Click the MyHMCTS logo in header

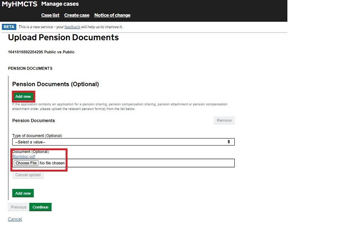(x=19, y=4)
